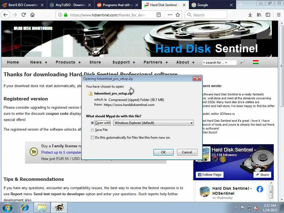Launch Internet Explorer from taskbar
The image size is (284, 213).
pyautogui.click(x=25, y=207)
